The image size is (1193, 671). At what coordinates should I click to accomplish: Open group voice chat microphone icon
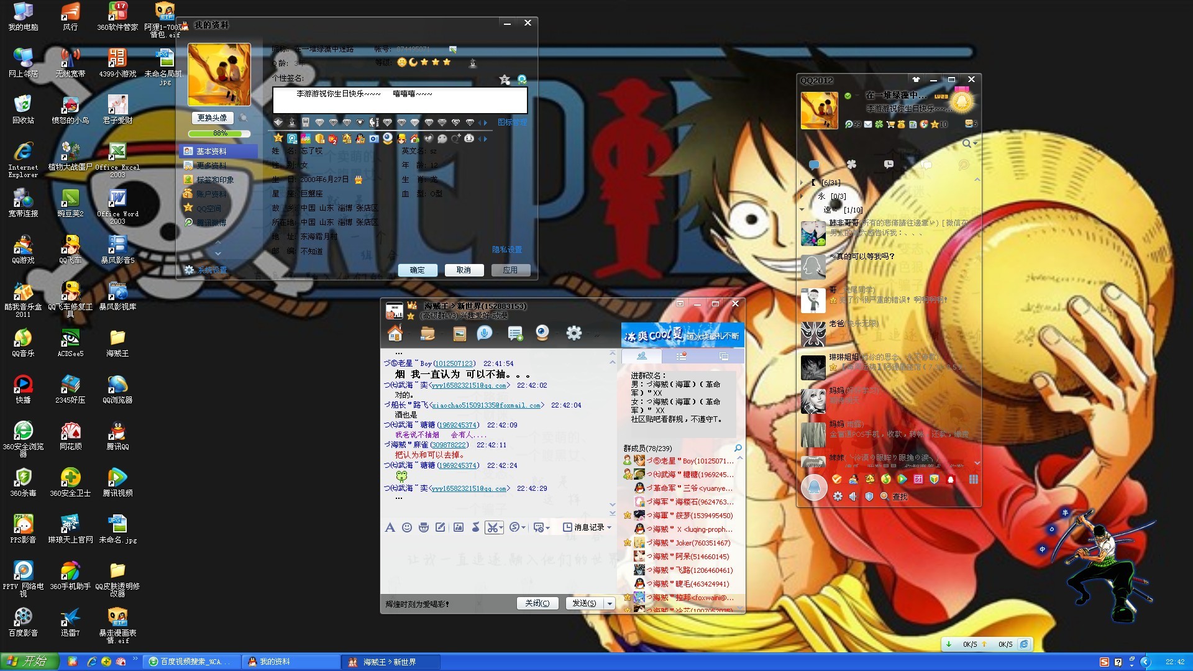pos(484,334)
